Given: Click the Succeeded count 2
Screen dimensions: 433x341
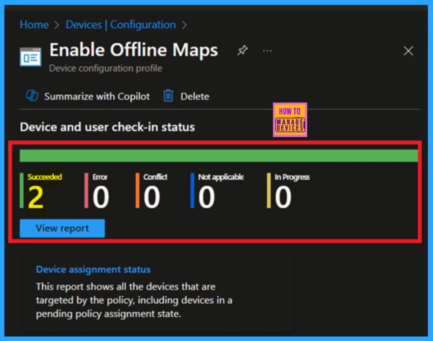Looking at the screenshot, I should (36, 197).
